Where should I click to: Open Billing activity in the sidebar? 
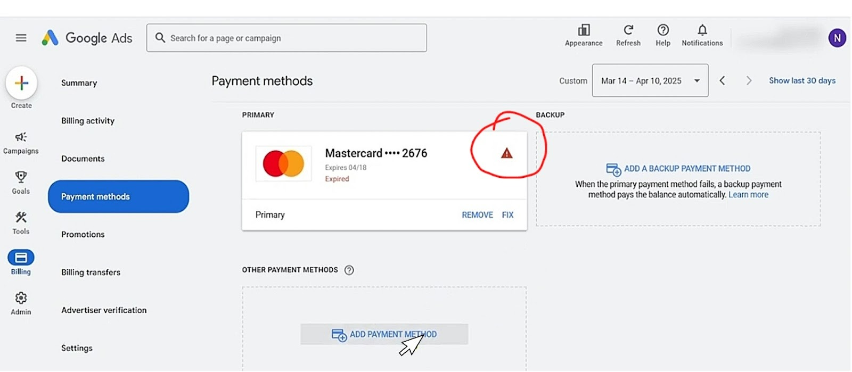(88, 121)
